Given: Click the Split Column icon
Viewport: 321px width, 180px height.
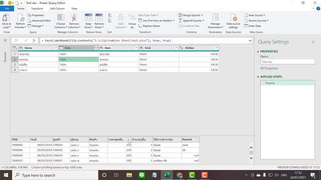Looking at the screenshot, I should (121, 18).
